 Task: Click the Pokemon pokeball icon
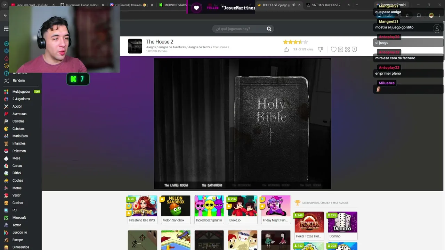pyautogui.click(x=6, y=151)
